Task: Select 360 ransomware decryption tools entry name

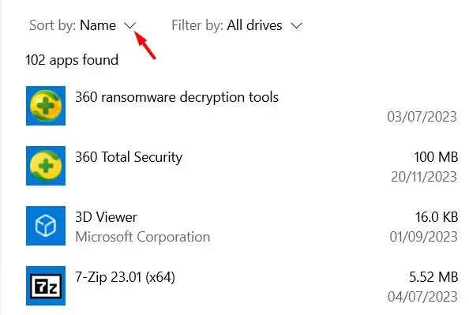Action: [177, 97]
